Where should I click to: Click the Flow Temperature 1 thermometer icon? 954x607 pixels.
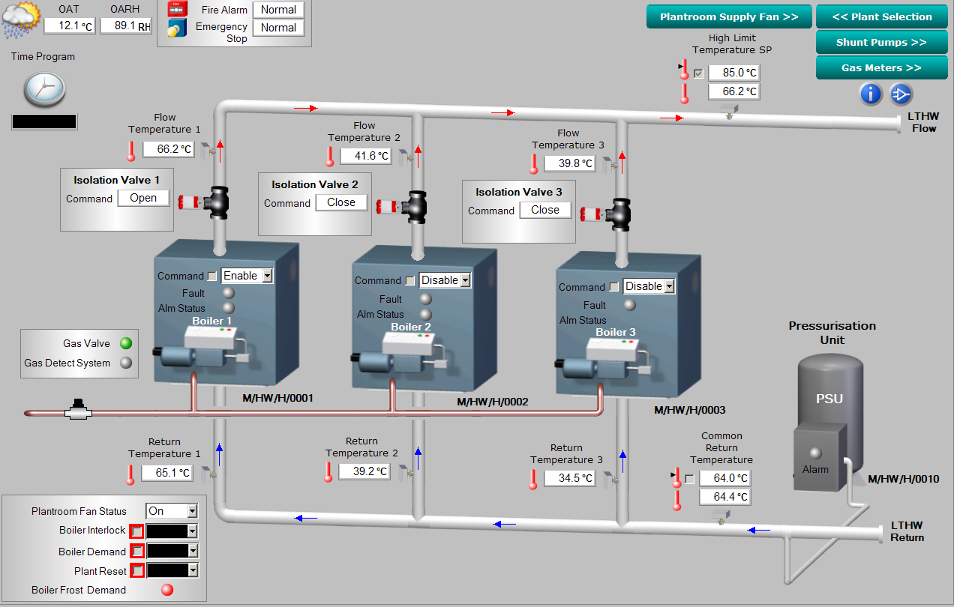pyautogui.click(x=130, y=150)
